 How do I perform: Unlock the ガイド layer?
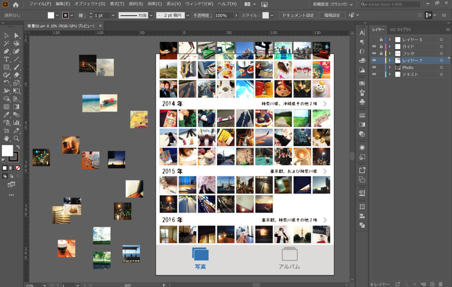click(381, 47)
